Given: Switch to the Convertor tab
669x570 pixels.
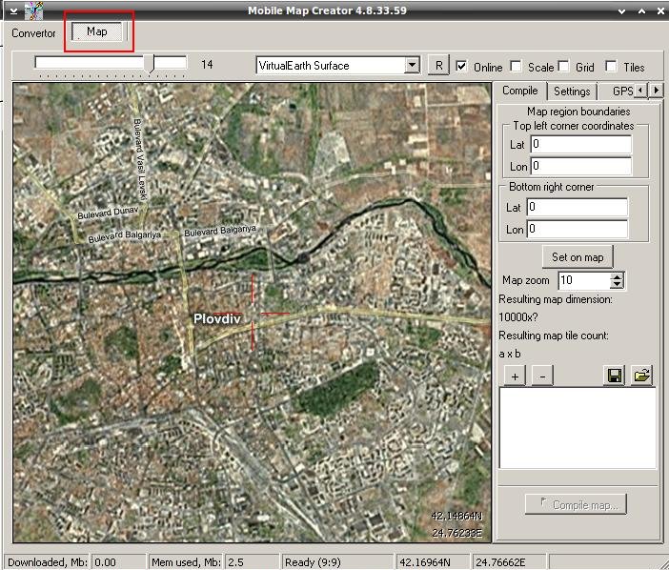Looking at the screenshot, I should pos(33,32).
